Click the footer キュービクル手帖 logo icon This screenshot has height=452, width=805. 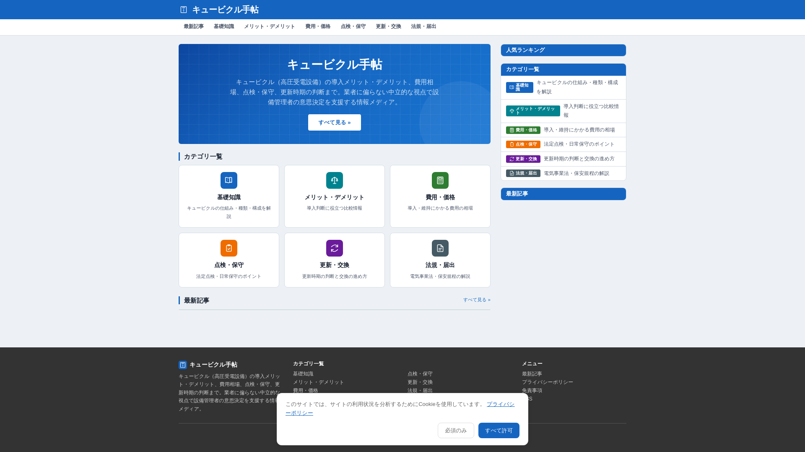(x=183, y=365)
